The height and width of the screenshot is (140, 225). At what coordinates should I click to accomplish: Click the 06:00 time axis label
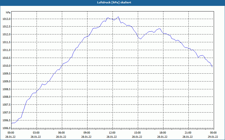(62, 133)
